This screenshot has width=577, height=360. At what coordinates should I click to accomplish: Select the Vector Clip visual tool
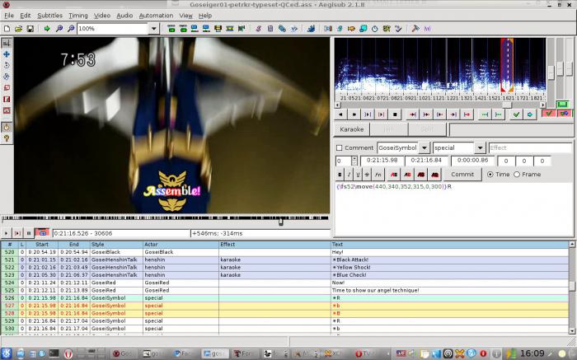[x=7, y=110]
